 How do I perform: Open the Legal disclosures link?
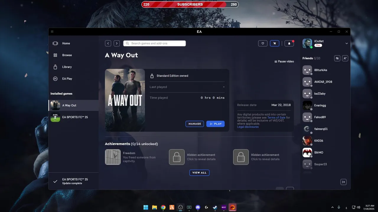tap(248, 127)
